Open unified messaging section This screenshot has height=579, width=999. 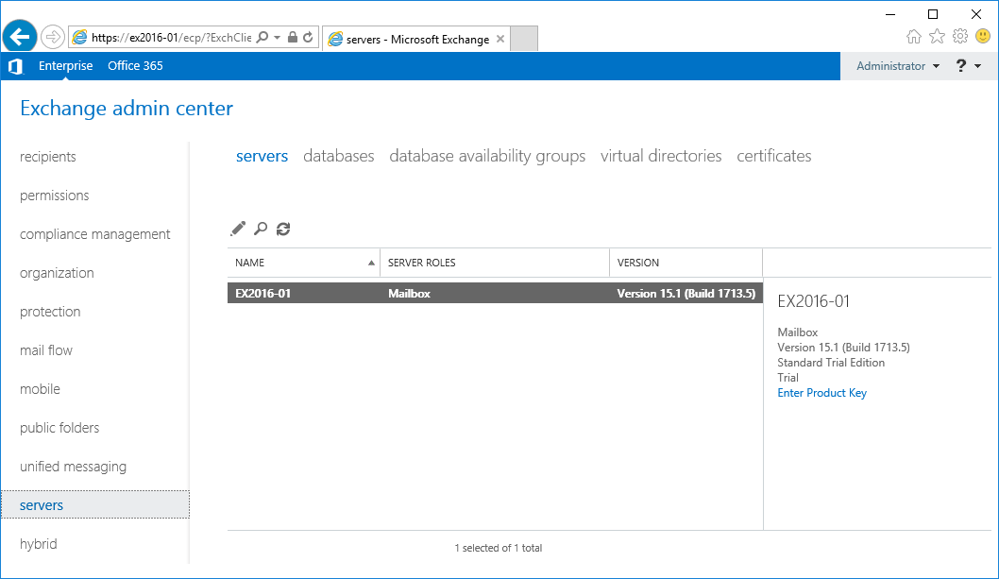pyautogui.click(x=73, y=467)
